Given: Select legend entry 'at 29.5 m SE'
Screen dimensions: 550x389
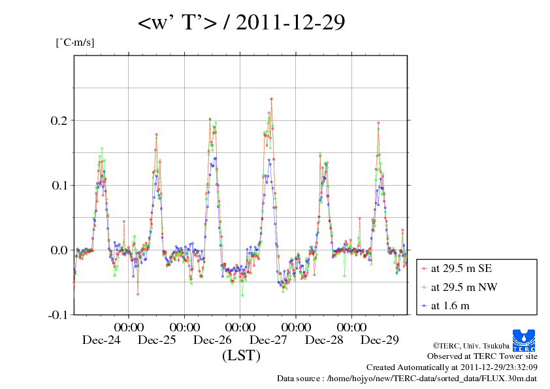Looking at the screenshot, I should pos(461,269).
